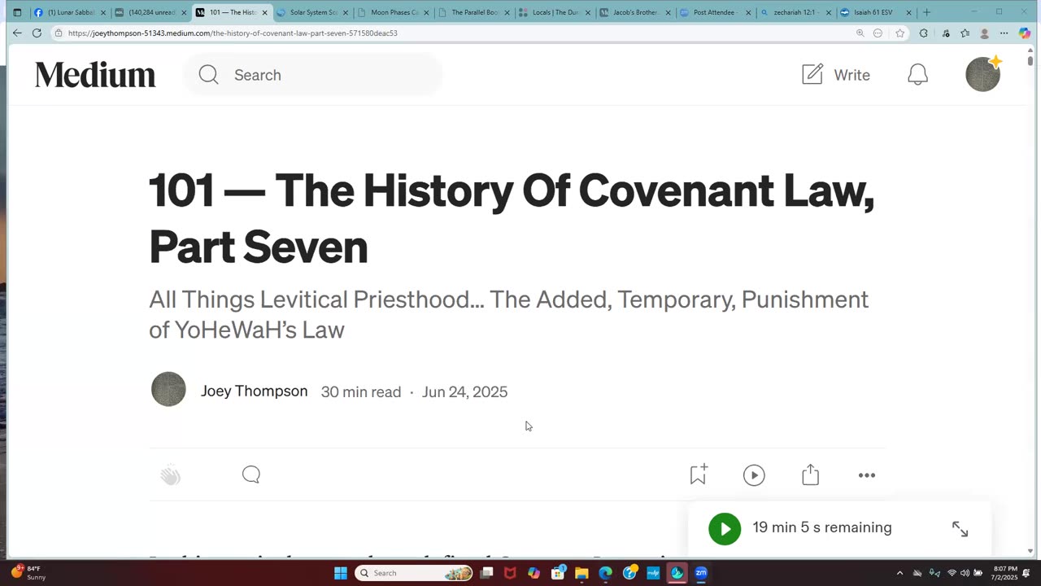Focus the Medium Search field
This screenshot has height=586, width=1041.
(x=313, y=75)
